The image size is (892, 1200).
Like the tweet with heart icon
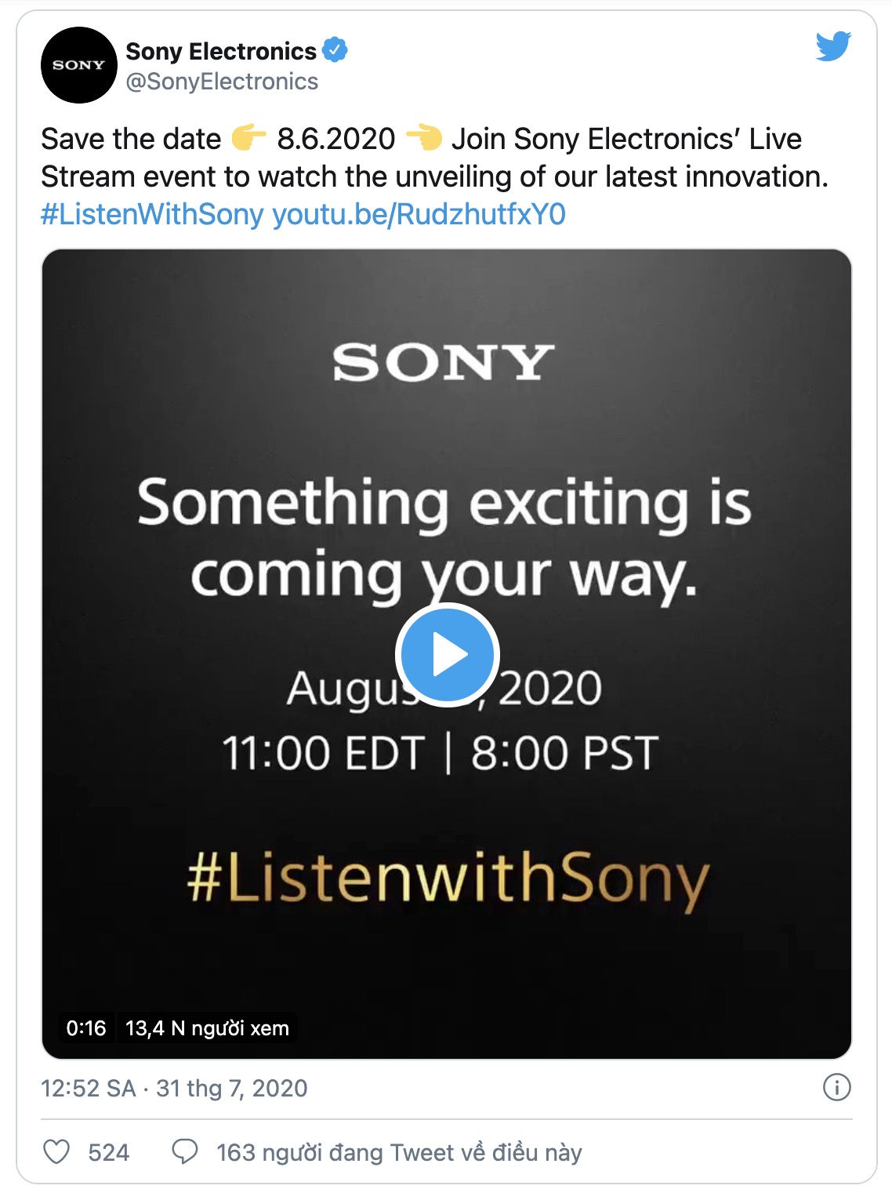click(x=56, y=1151)
